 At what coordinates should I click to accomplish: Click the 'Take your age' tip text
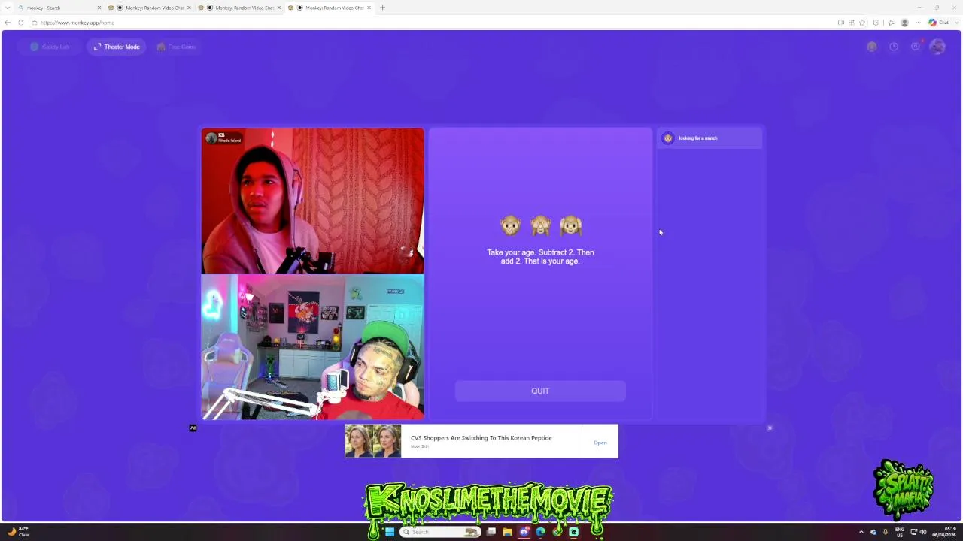pyautogui.click(x=540, y=257)
